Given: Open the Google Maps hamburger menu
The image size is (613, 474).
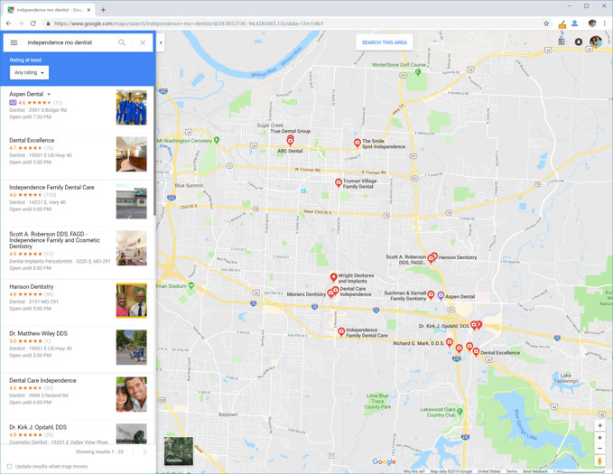Looking at the screenshot, I should point(14,42).
